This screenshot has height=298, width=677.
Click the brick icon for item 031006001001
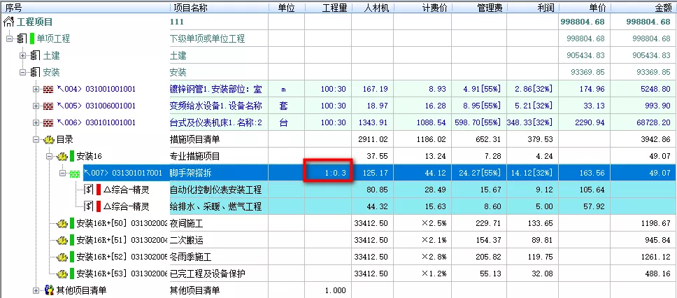(x=48, y=106)
